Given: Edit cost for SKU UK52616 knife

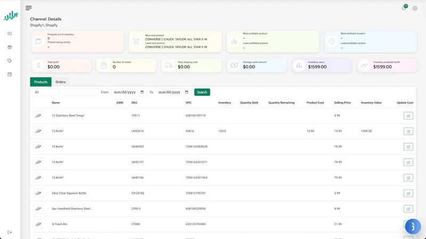Looking at the screenshot, I should [x=408, y=131].
